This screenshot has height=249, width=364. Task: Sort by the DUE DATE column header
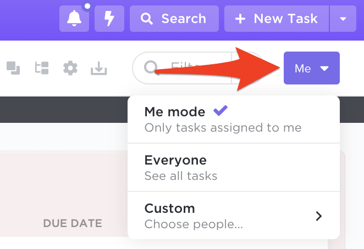click(x=73, y=223)
